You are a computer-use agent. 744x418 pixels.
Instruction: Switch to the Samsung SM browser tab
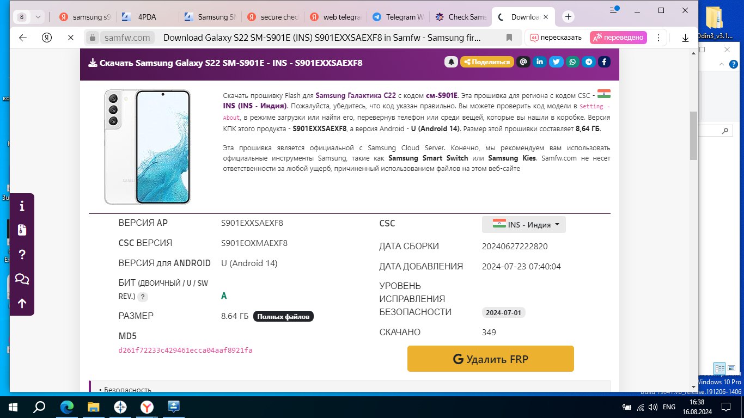pyautogui.click(x=210, y=17)
